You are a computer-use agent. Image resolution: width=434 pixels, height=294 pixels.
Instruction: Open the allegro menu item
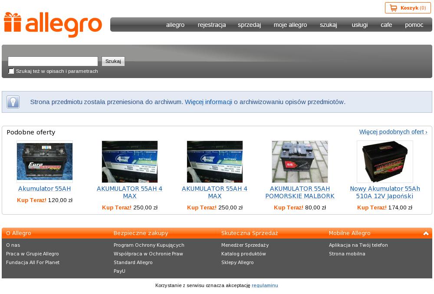click(x=175, y=25)
